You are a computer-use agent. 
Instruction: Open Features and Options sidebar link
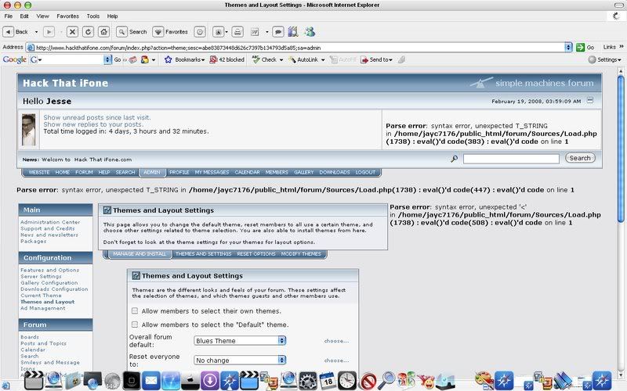click(50, 270)
